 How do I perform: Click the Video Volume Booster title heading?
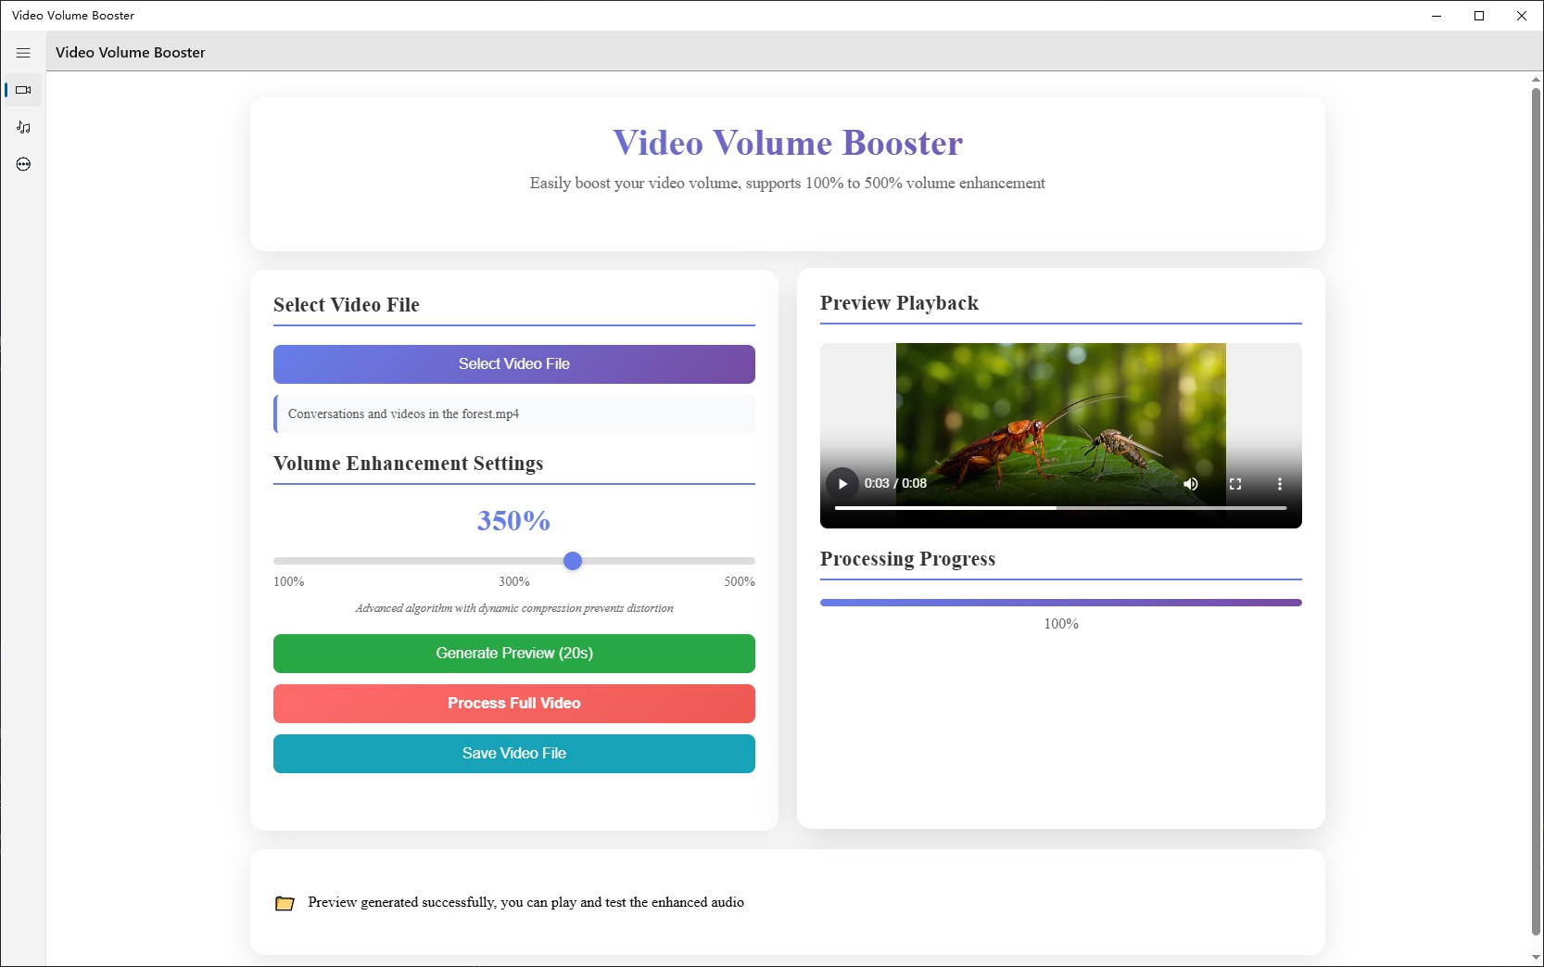coord(787,142)
